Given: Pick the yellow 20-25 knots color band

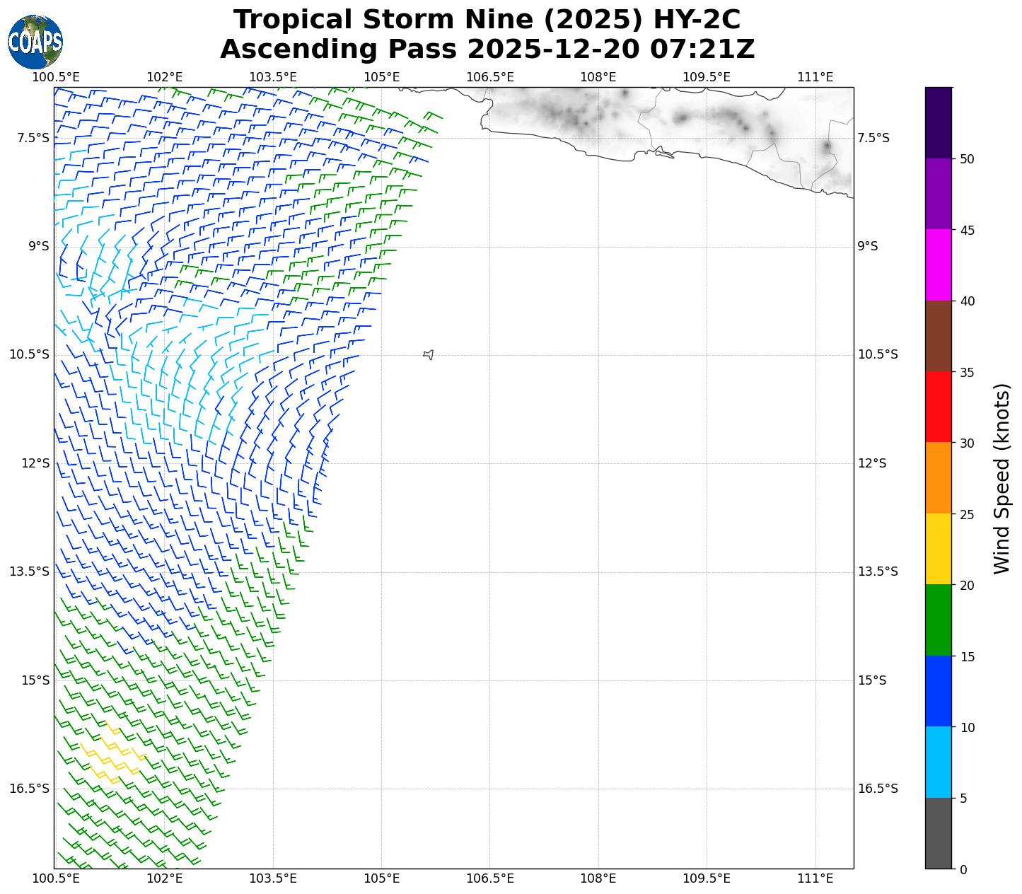Looking at the screenshot, I should [x=939, y=549].
